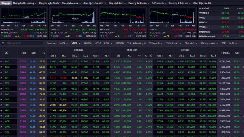The width and height of the screenshot is (244, 137).
Task: Click the pin icon next to FPT
Action: point(2,89)
